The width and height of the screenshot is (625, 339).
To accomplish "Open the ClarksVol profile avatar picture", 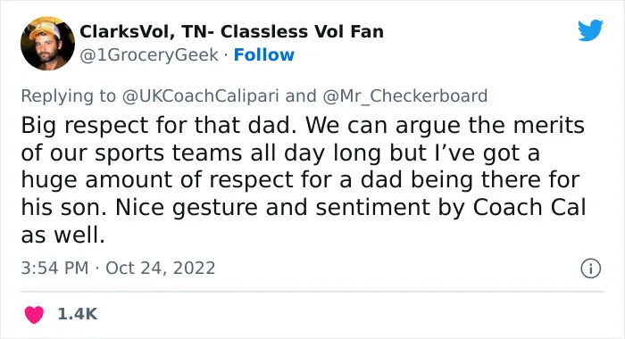I will click(47, 44).
